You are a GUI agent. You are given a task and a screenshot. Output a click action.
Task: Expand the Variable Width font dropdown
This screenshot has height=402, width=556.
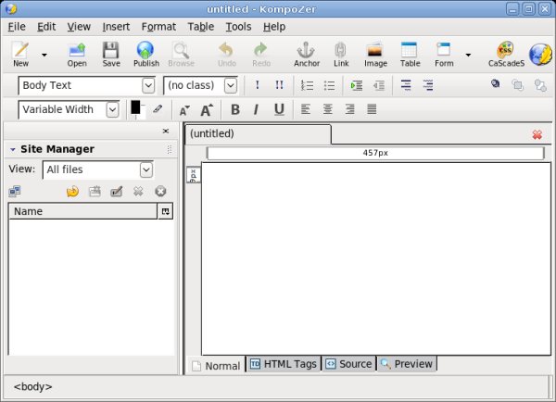[x=69, y=109]
